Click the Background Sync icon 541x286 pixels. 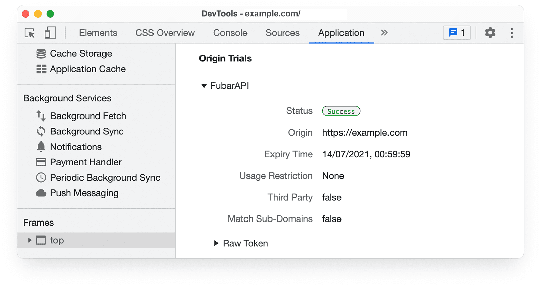41,131
